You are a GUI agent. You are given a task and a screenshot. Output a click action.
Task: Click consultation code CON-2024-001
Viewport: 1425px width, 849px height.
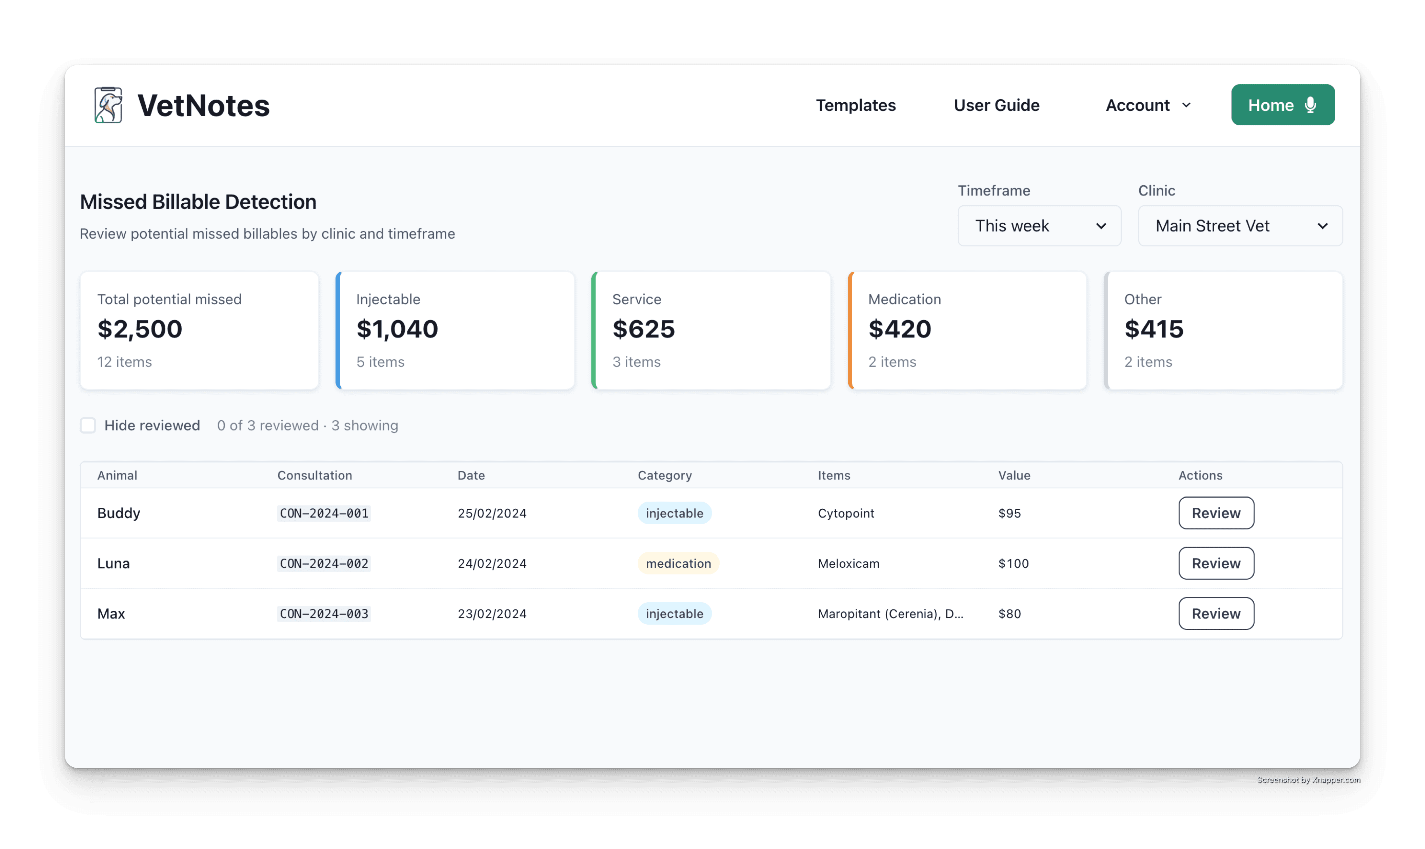(x=324, y=513)
